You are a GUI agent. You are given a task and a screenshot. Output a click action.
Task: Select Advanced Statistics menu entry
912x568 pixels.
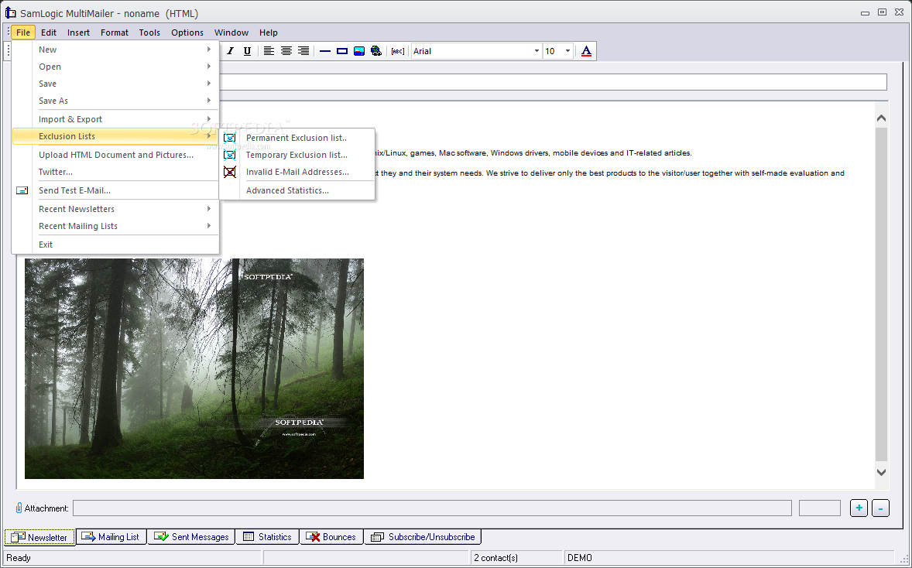[297, 190]
